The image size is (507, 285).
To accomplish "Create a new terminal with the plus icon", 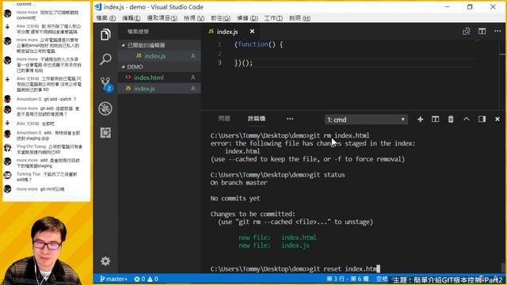I will (x=420, y=120).
